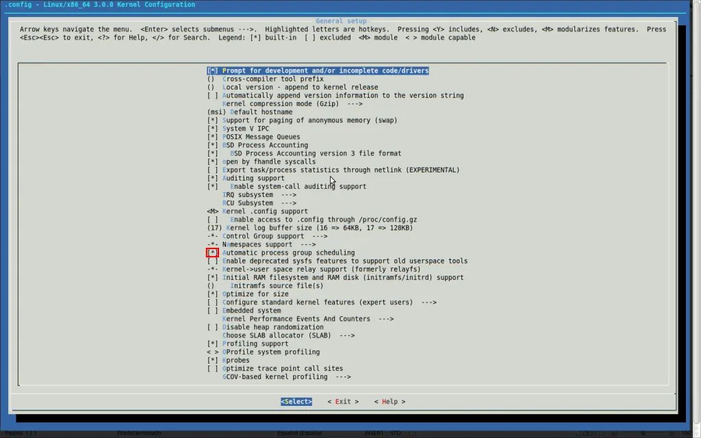The height and width of the screenshot is (438, 701).
Task: Open Choose SLAB allocator (SLAB) submenu
Action: click(x=288, y=335)
